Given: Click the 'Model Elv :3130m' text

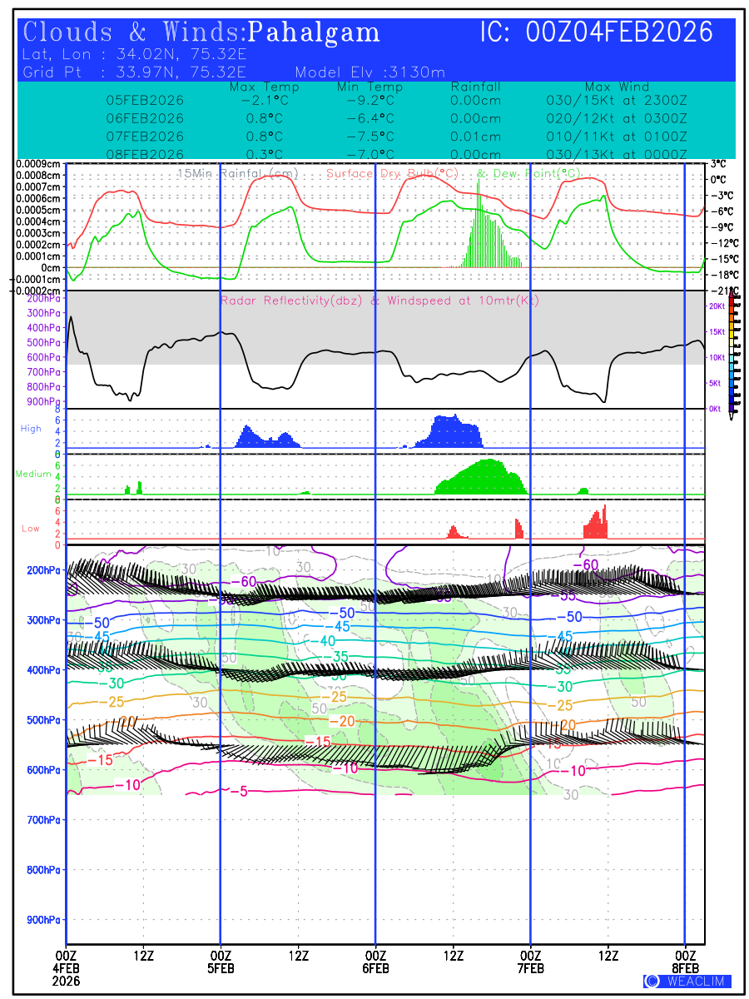Looking at the screenshot, I should pyautogui.click(x=370, y=72).
